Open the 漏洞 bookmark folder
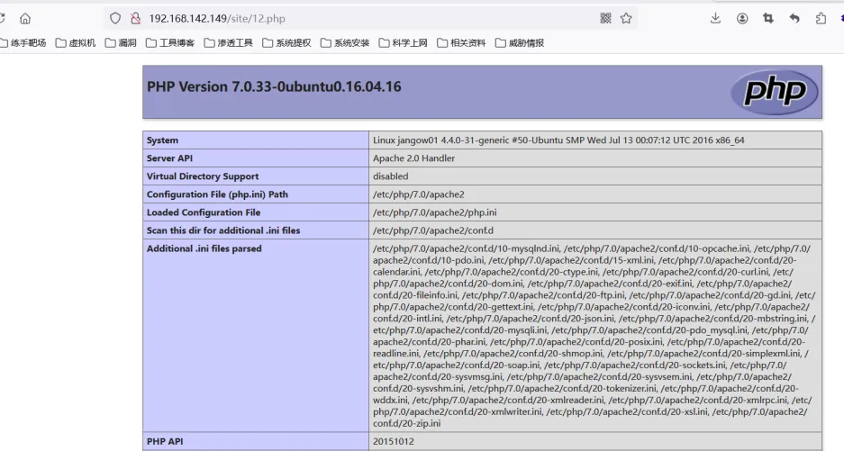This screenshot has width=844, height=451. [121, 43]
